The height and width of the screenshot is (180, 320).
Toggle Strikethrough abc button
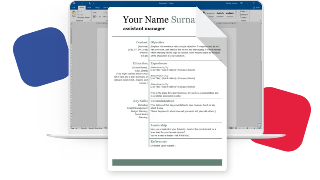click(104, 17)
